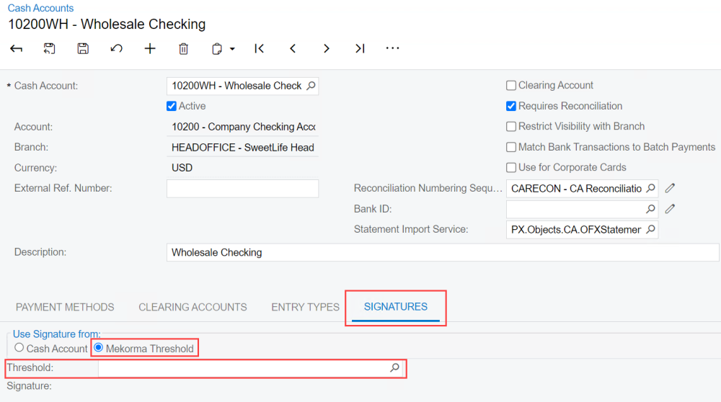Enable the Clearing Account checkbox
Viewport: 721px width, 402px height.
click(x=511, y=85)
